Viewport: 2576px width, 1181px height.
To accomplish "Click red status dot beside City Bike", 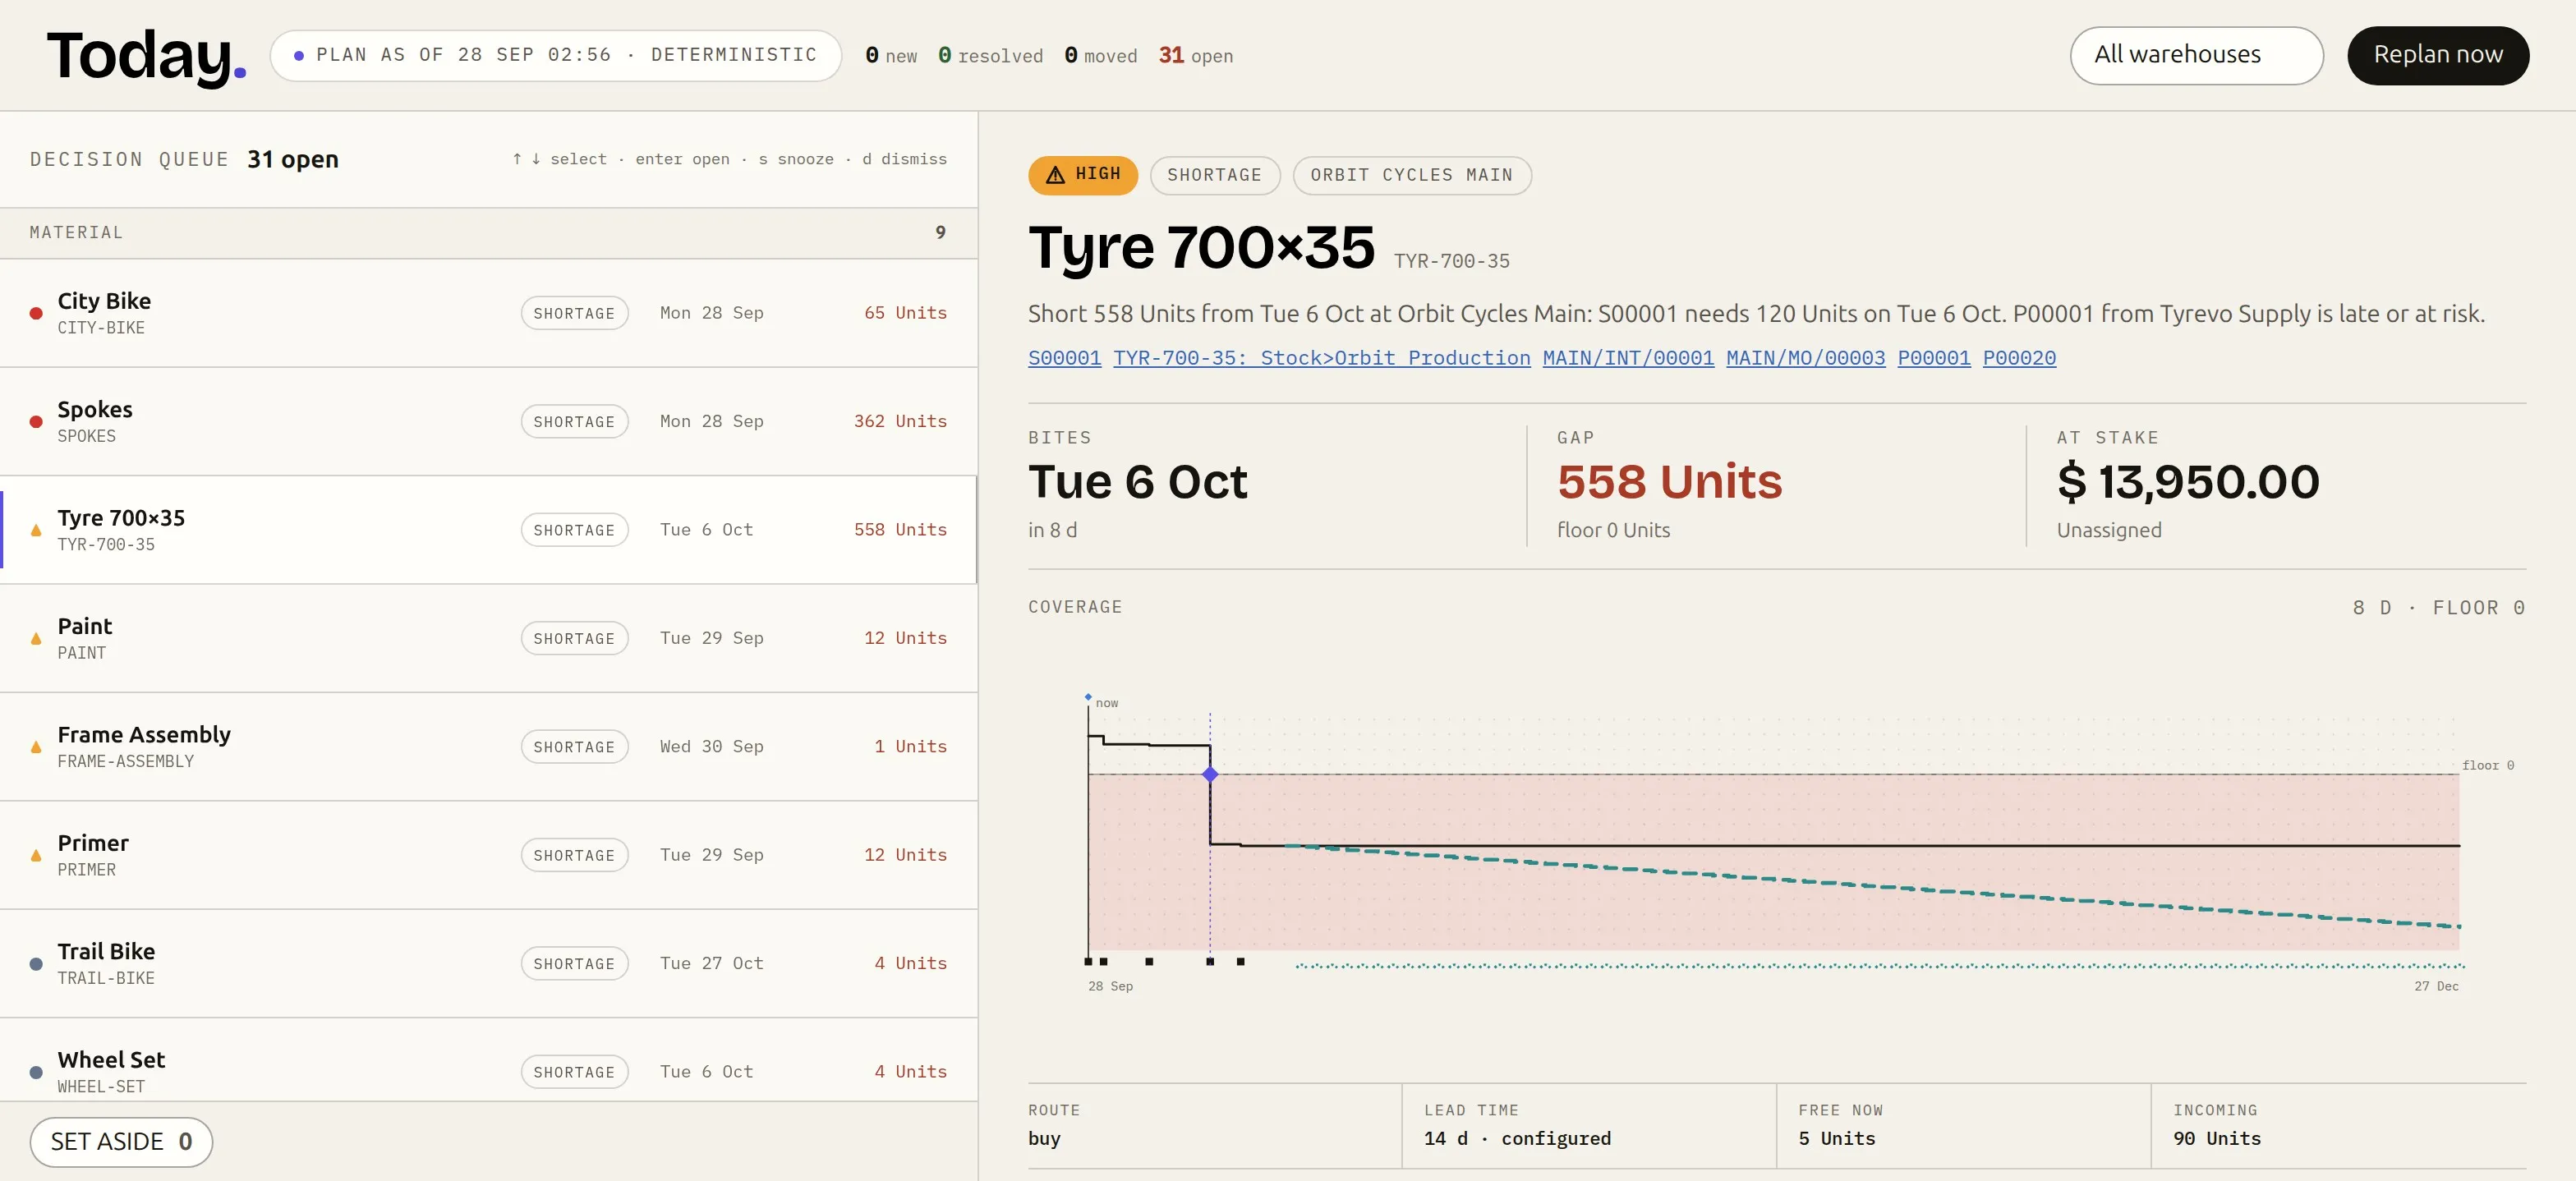I will pyautogui.click(x=36, y=314).
